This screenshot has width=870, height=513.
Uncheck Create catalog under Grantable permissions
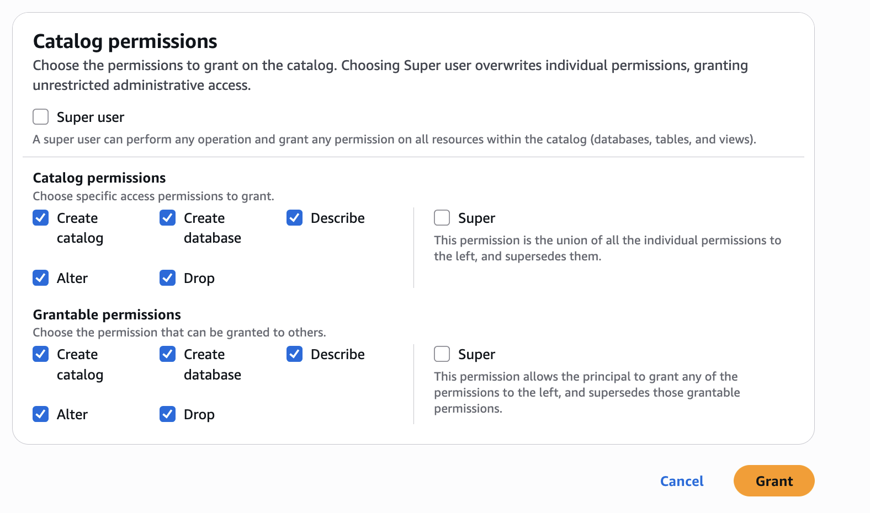point(41,354)
